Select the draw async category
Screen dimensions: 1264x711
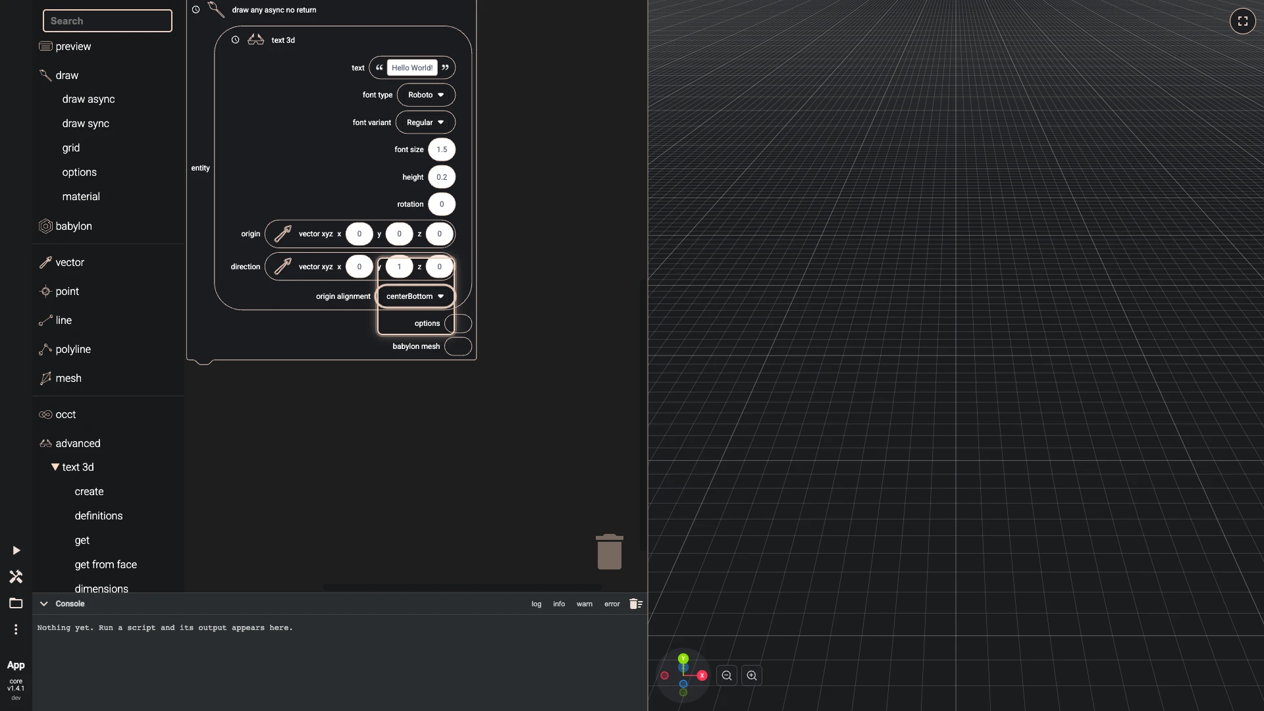click(88, 99)
